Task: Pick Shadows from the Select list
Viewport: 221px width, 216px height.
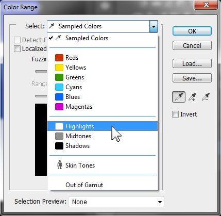Action: (x=103, y=146)
